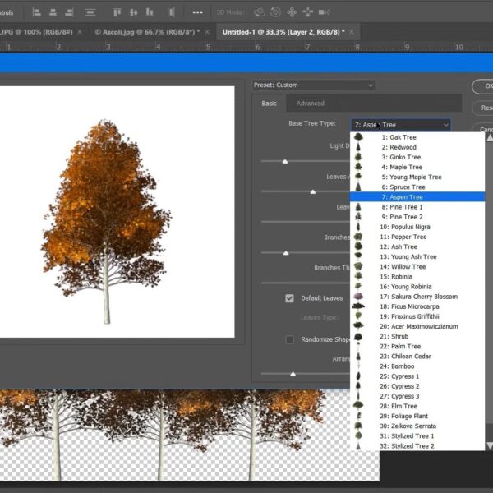Pick 12: Ash Tree

click(x=417, y=246)
